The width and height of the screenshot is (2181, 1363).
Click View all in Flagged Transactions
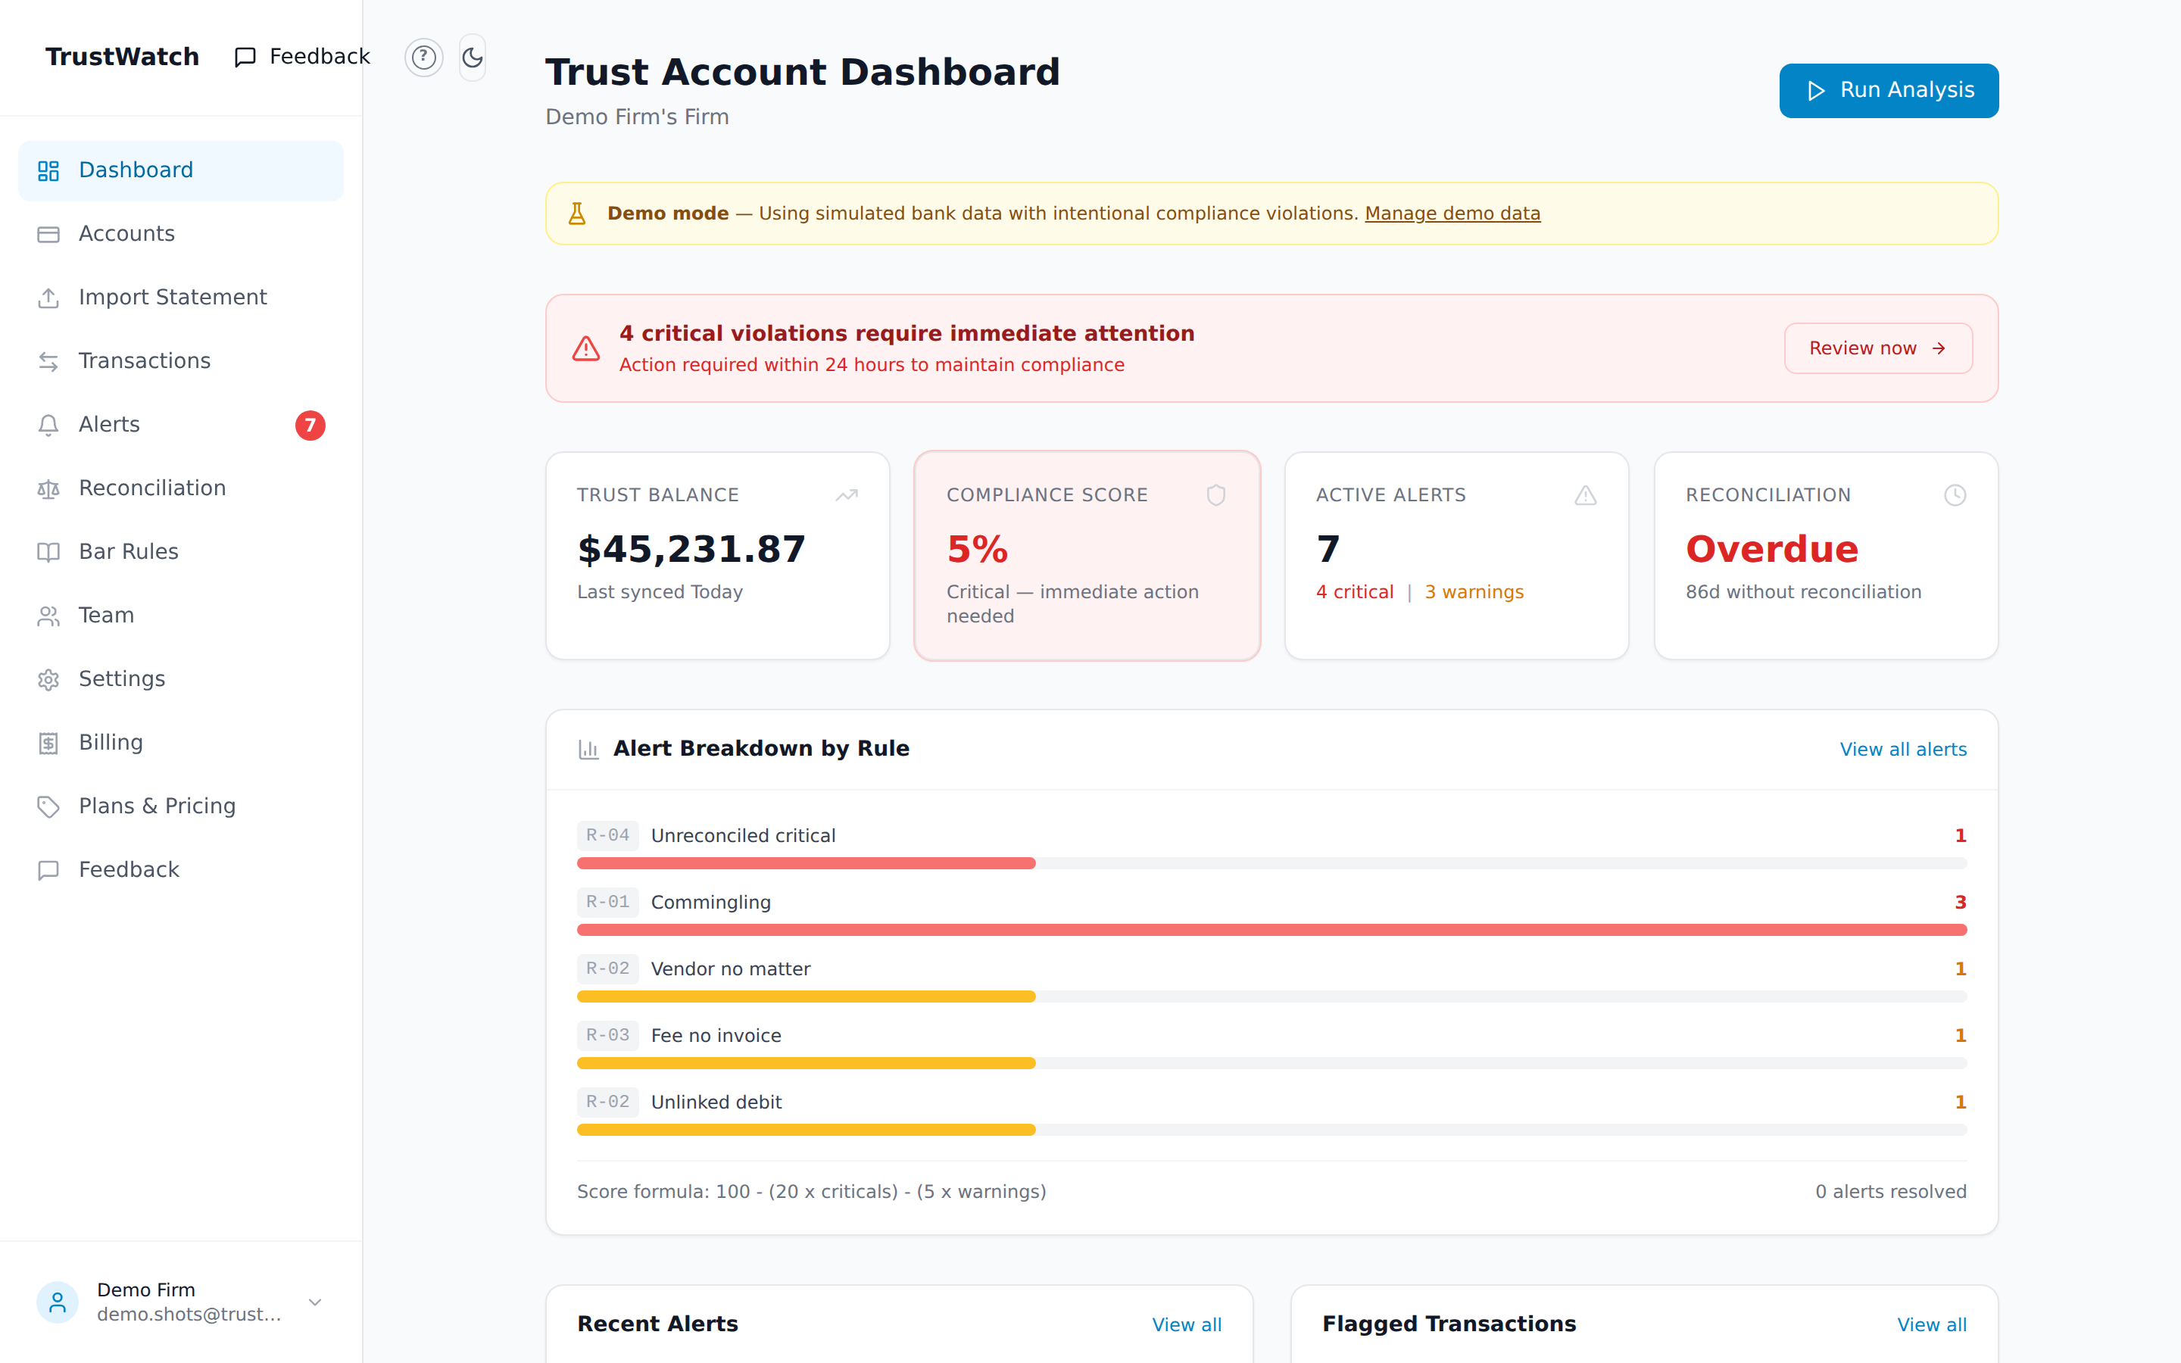click(x=1931, y=1324)
